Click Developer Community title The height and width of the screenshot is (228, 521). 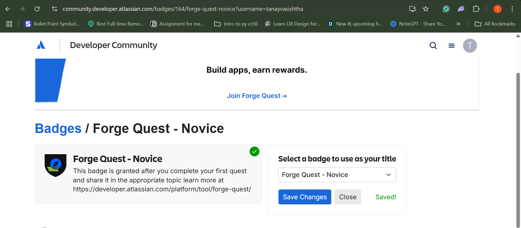pos(114,45)
